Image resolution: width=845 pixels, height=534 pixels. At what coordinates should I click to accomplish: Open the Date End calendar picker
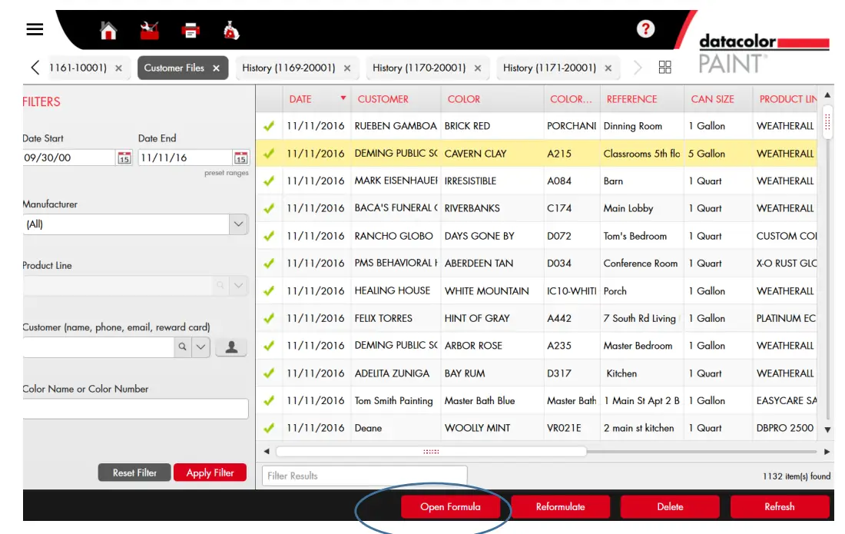tap(240, 158)
